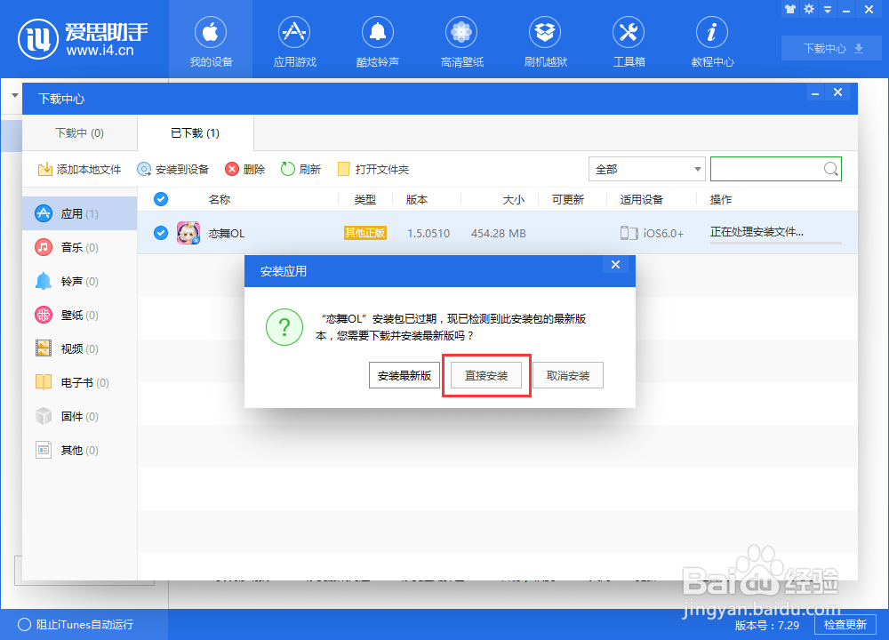Visit the 教程中心 tutorial center

[x=711, y=40]
